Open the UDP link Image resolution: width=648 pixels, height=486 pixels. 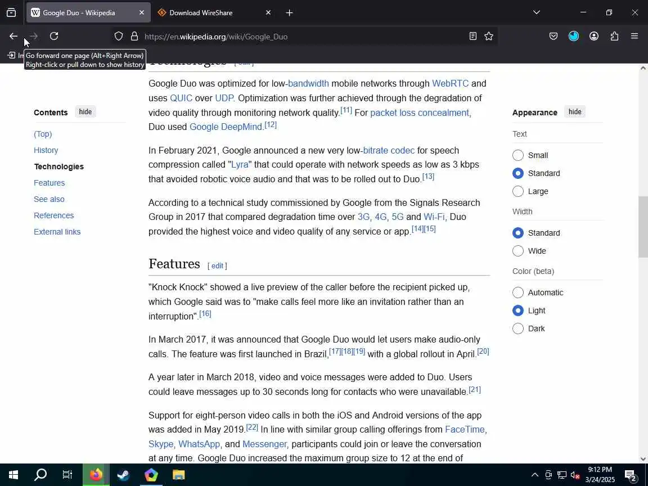click(x=225, y=98)
